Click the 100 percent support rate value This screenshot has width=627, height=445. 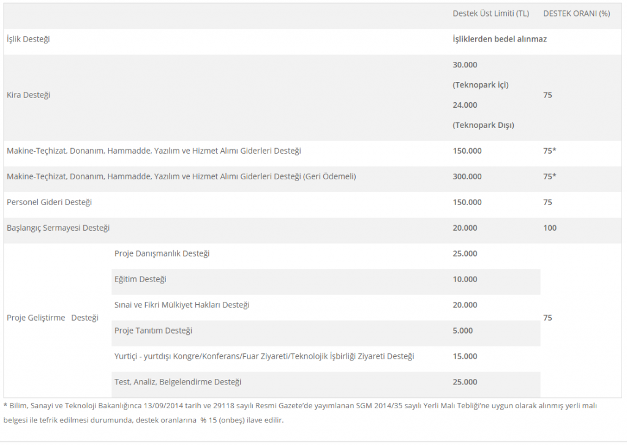pyautogui.click(x=550, y=228)
